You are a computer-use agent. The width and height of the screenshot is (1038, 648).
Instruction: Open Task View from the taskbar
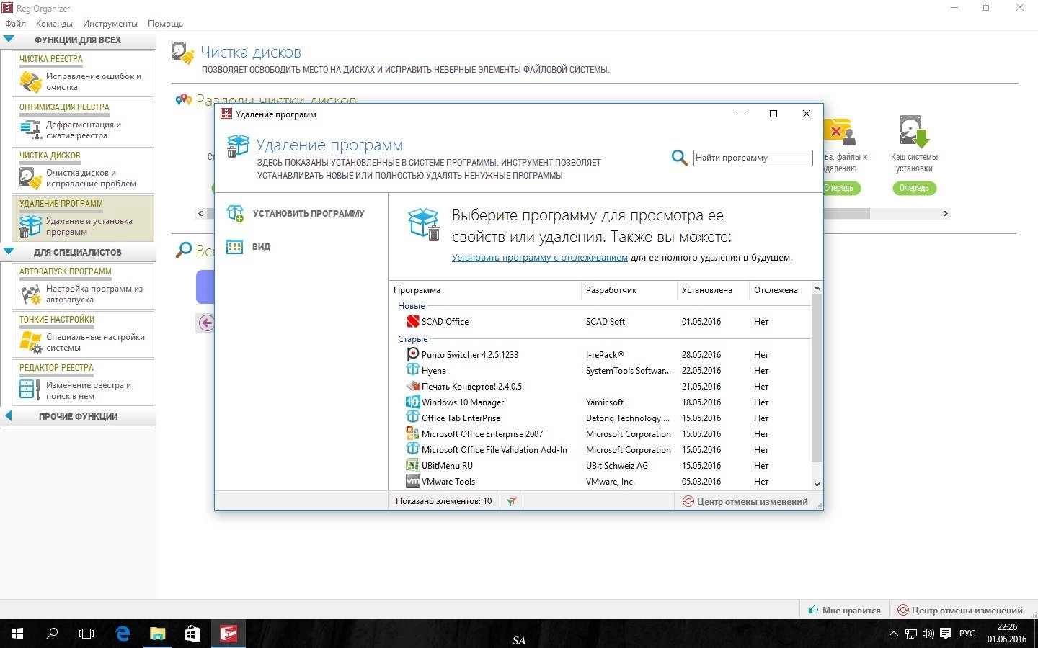86,634
